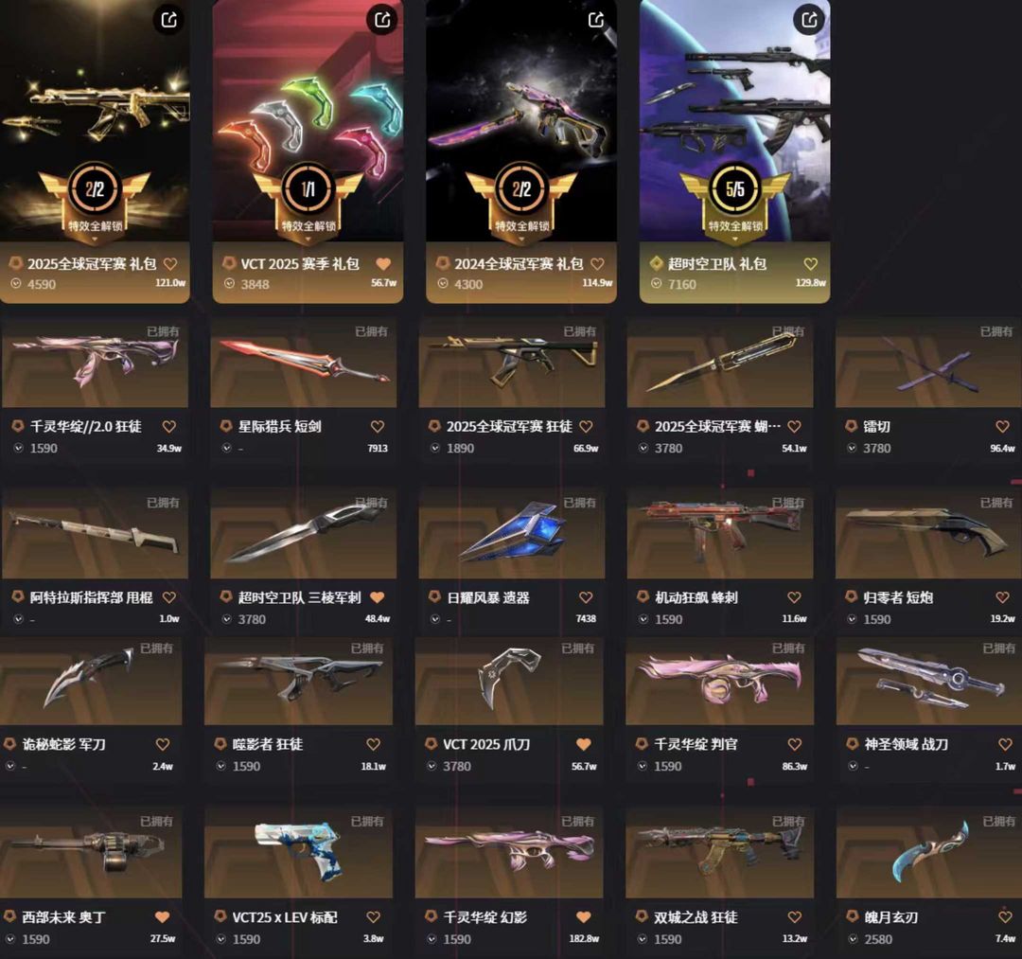Select VCT25 x LEV 标配 pistol image
The height and width of the screenshot is (959, 1022).
(x=298, y=853)
